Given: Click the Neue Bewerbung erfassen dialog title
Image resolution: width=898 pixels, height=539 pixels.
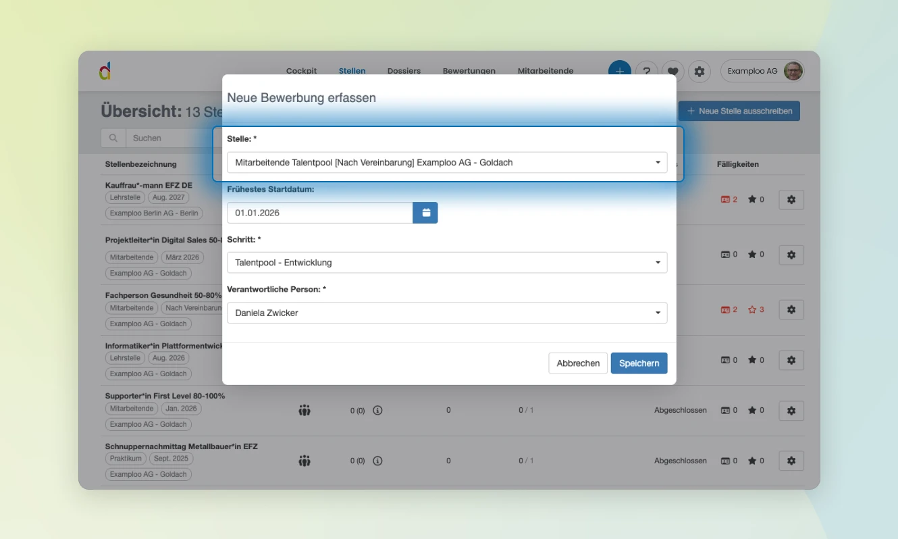Looking at the screenshot, I should tap(301, 98).
